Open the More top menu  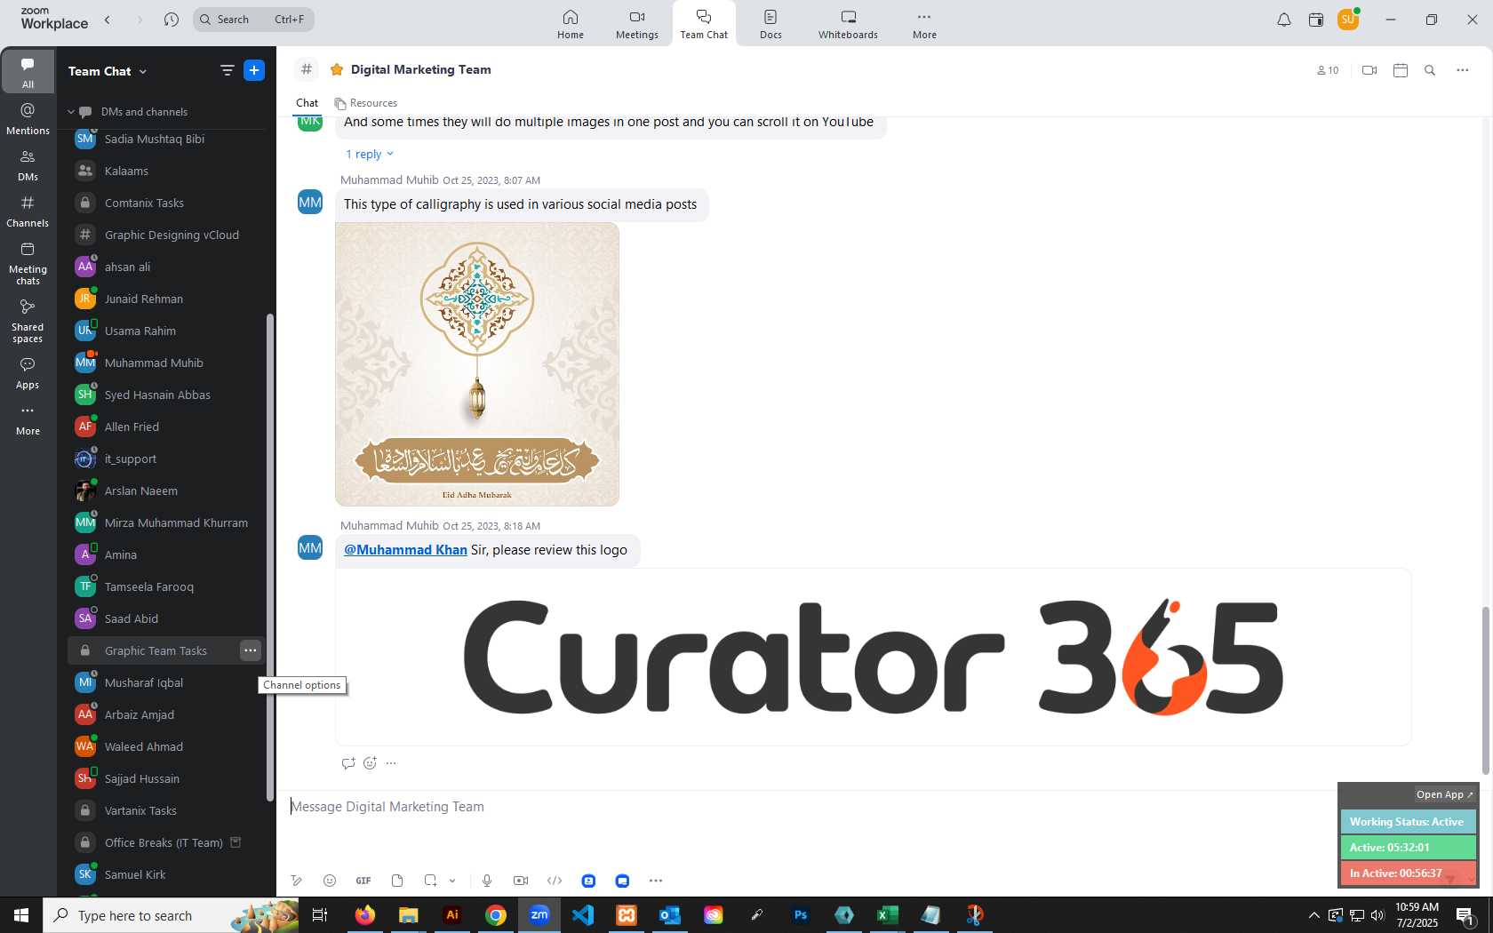tap(924, 24)
